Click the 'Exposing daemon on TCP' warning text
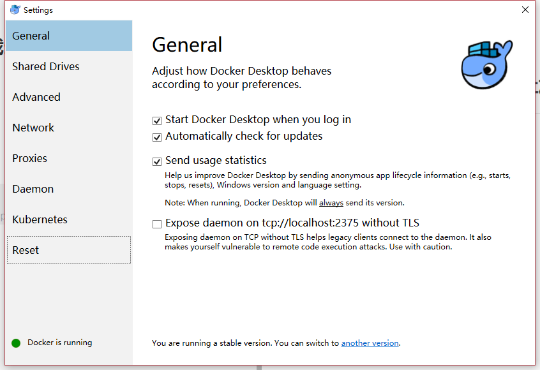This screenshot has height=370, width=540. click(x=328, y=242)
